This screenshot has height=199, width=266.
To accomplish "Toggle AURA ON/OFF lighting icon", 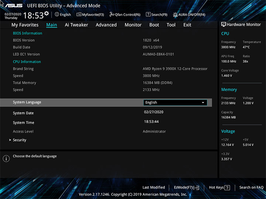I will tap(175, 14).
